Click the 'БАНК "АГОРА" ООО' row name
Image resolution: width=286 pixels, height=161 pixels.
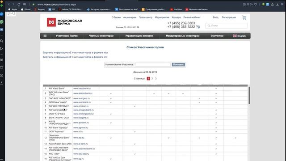59,118
